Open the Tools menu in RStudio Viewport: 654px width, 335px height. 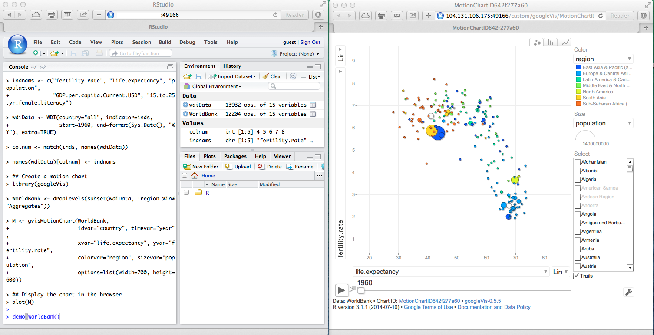pos(211,42)
